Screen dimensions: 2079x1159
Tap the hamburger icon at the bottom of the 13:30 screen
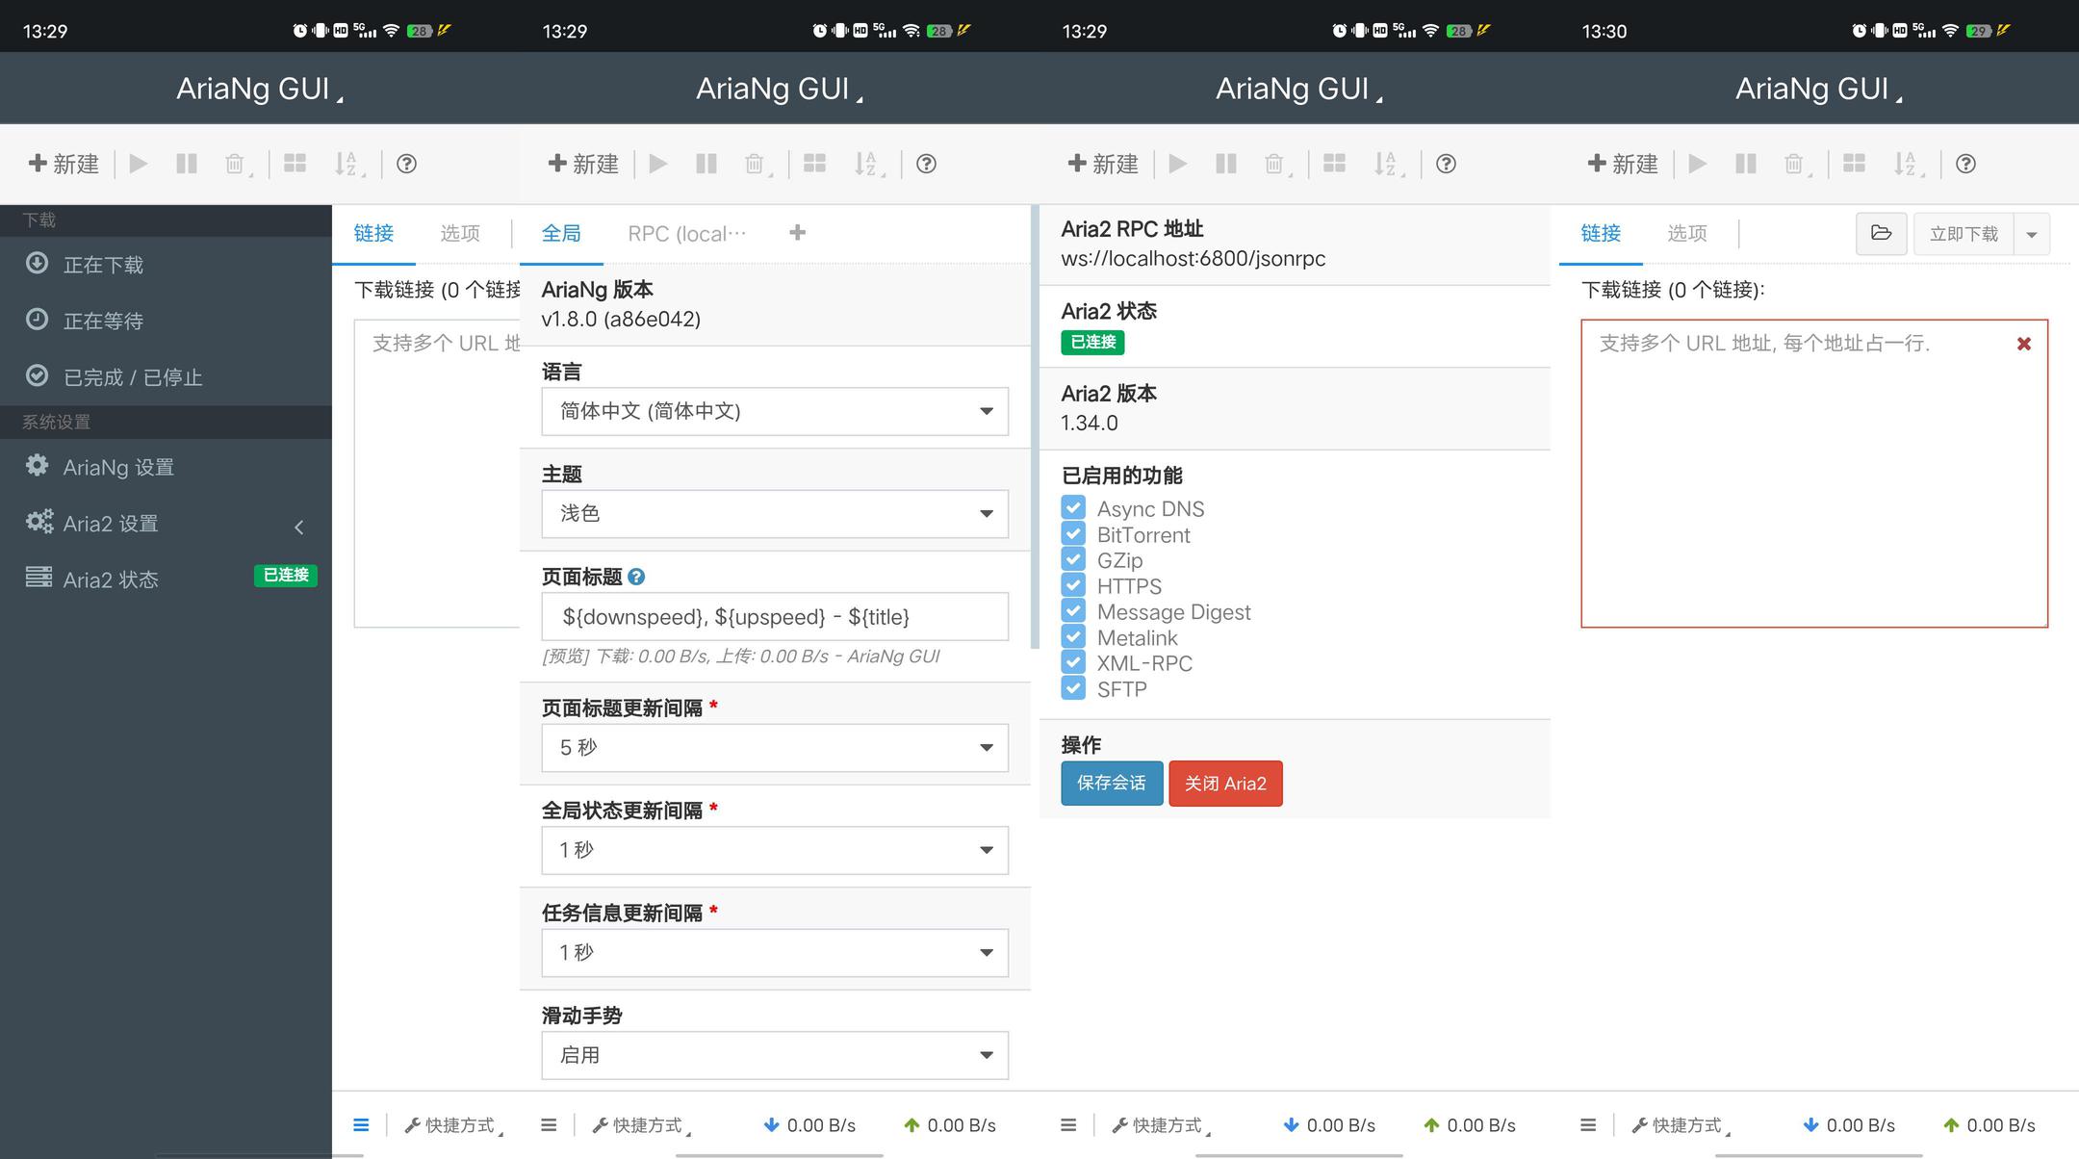pos(1588,1124)
